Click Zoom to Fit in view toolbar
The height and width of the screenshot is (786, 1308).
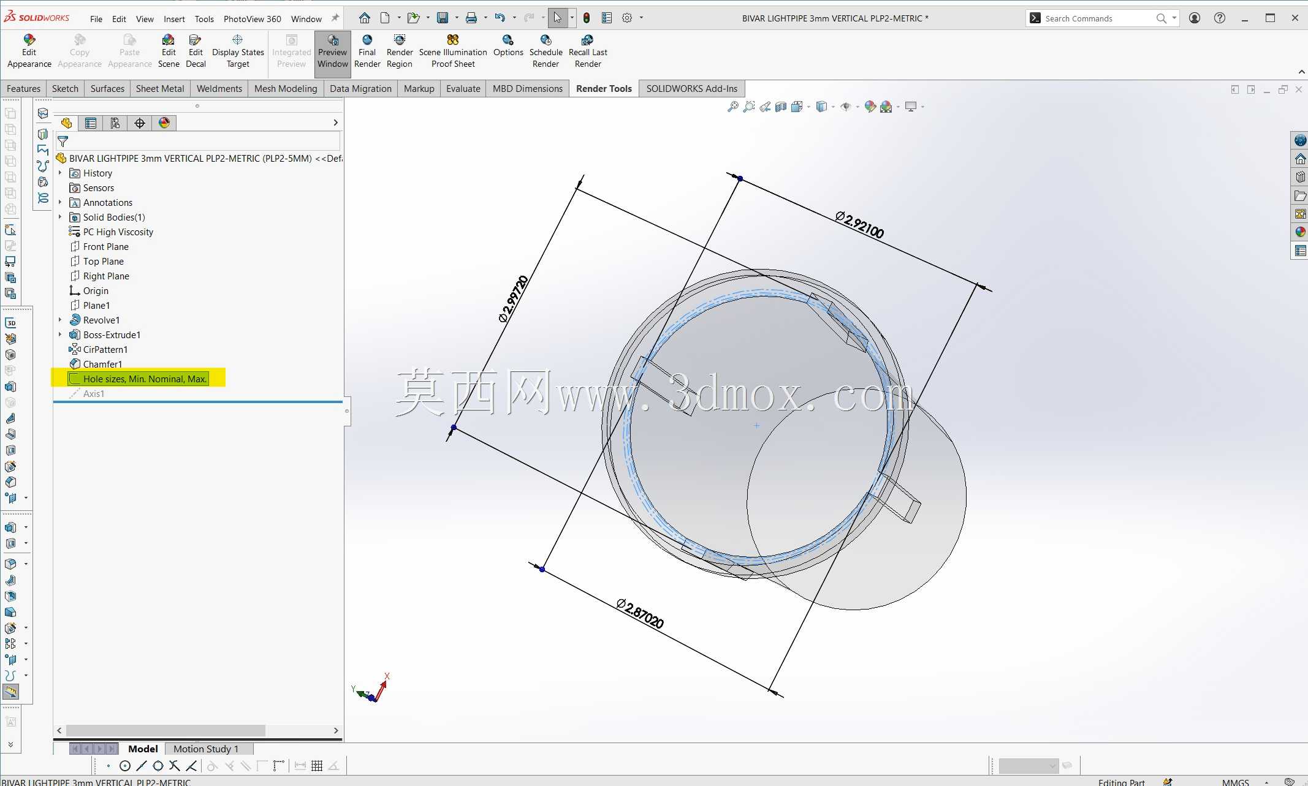pos(732,107)
